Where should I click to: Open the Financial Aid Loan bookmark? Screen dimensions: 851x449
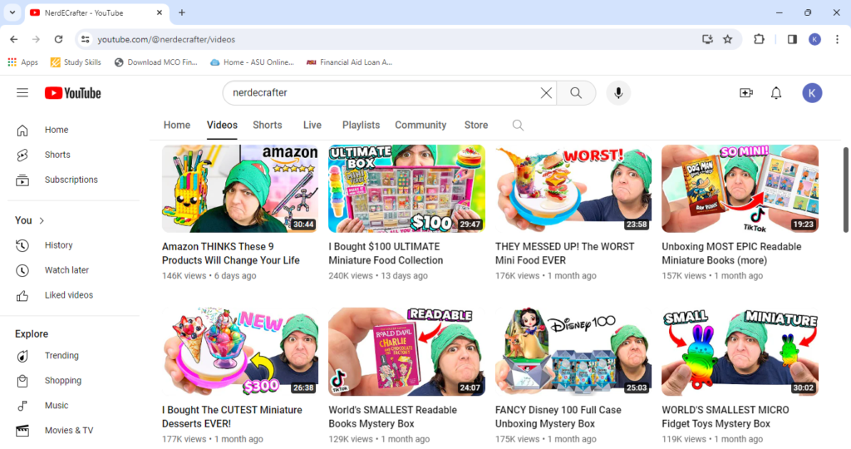pos(349,62)
